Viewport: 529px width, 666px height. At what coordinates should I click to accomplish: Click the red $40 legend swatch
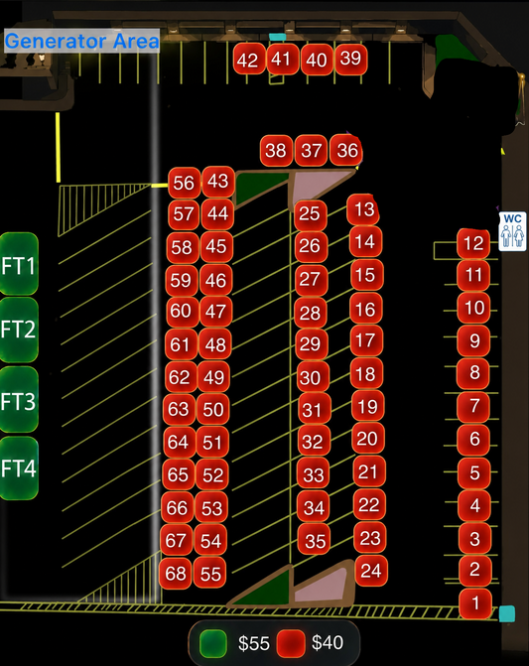pyautogui.click(x=291, y=643)
